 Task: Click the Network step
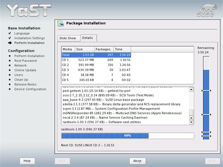point(21,65)
